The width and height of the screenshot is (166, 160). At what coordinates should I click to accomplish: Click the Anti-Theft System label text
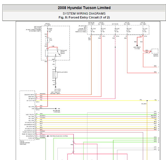(137, 48)
